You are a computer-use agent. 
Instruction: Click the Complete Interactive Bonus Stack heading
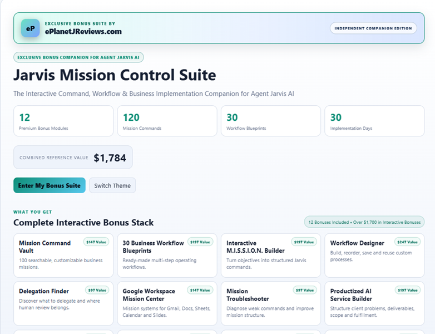tap(83, 223)
